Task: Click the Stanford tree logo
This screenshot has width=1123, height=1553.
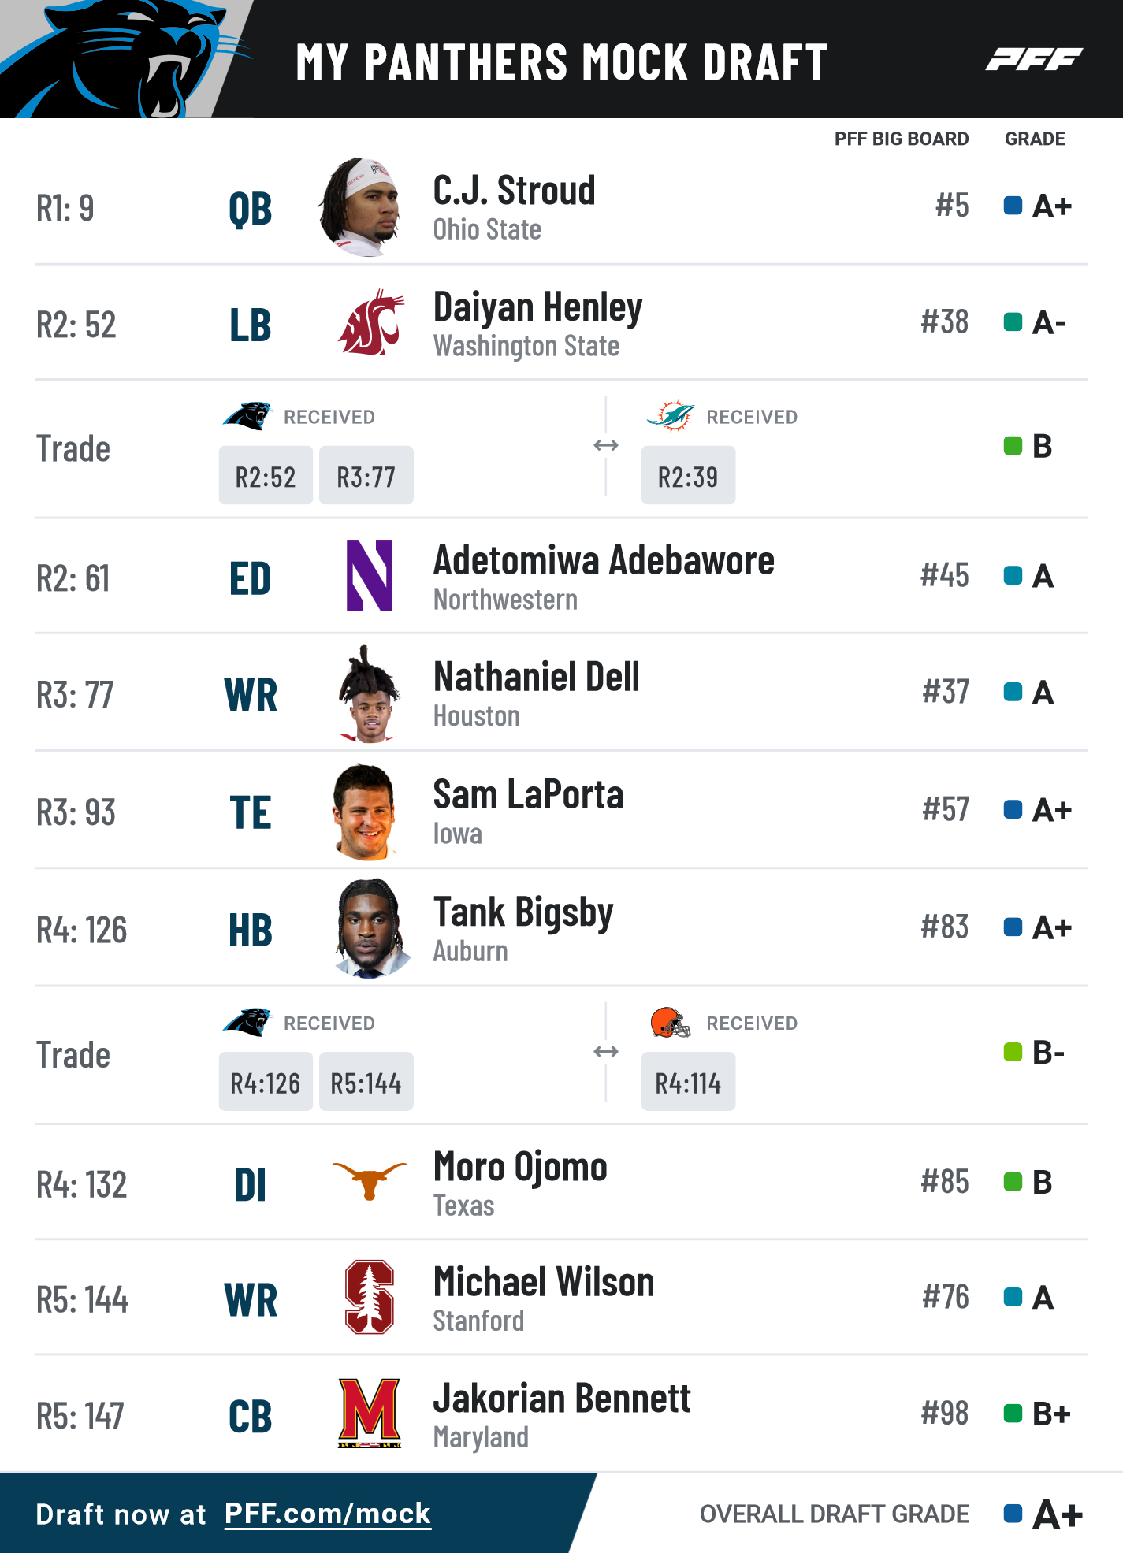Action: (x=370, y=1297)
